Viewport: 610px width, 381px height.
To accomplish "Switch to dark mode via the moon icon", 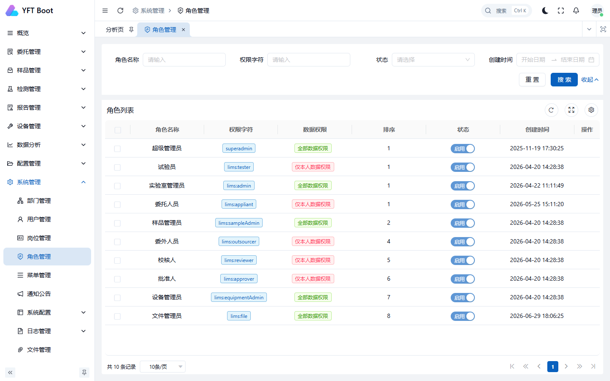I will [x=545, y=11].
